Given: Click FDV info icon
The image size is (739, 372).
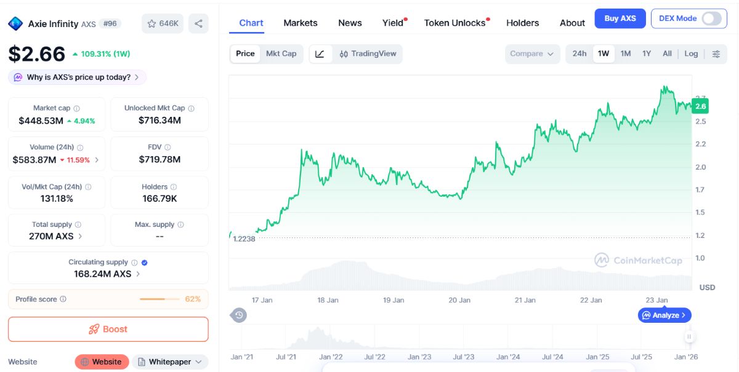Looking at the screenshot, I should (x=168, y=148).
